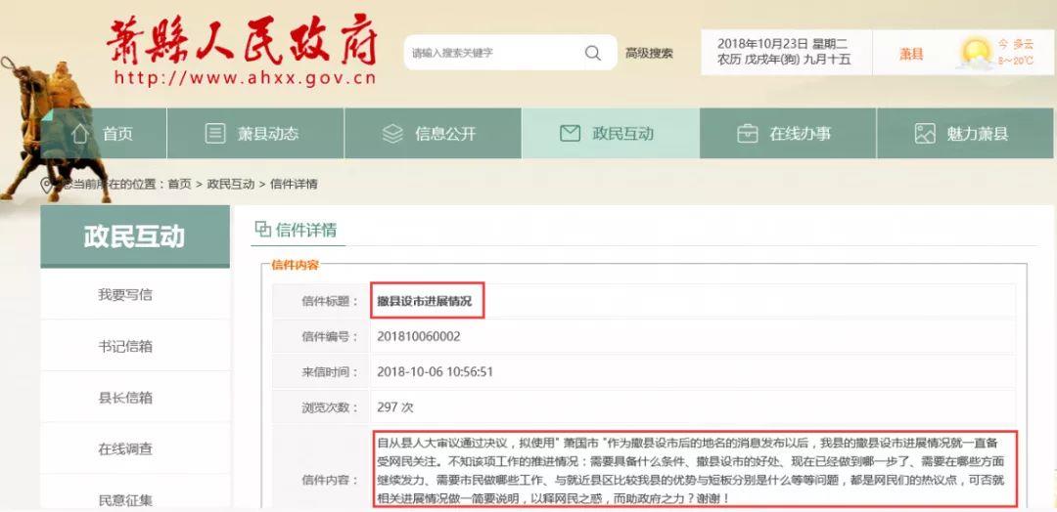Image resolution: width=1057 pixels, height=512 pixels.
Task: Click 首页 in the breadcrumb path
Action: tap(179, 185)
